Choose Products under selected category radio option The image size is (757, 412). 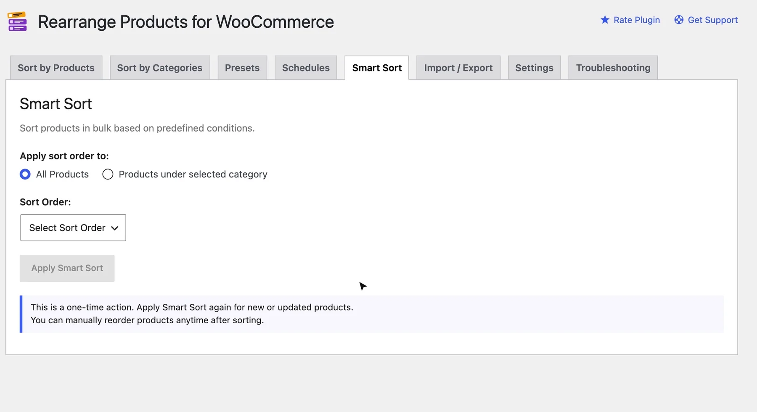(108, 174)
